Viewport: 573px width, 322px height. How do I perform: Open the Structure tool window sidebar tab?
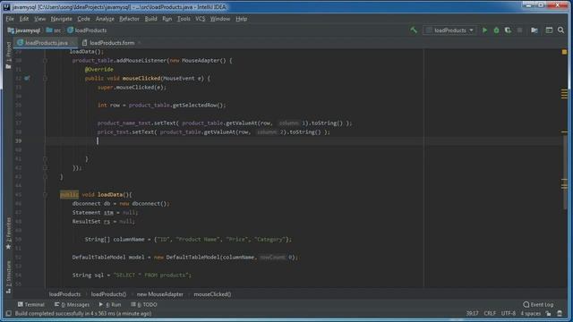point(8,277)
